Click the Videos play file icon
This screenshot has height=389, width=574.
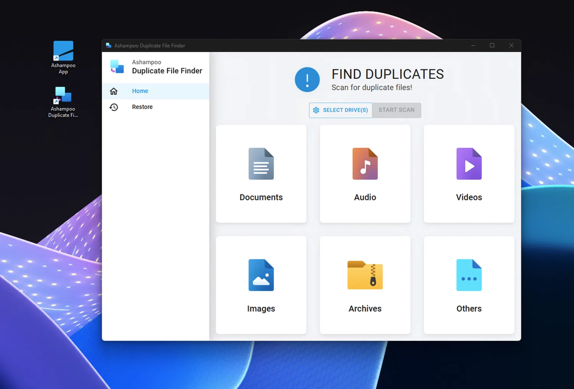[x=469, y=164]
